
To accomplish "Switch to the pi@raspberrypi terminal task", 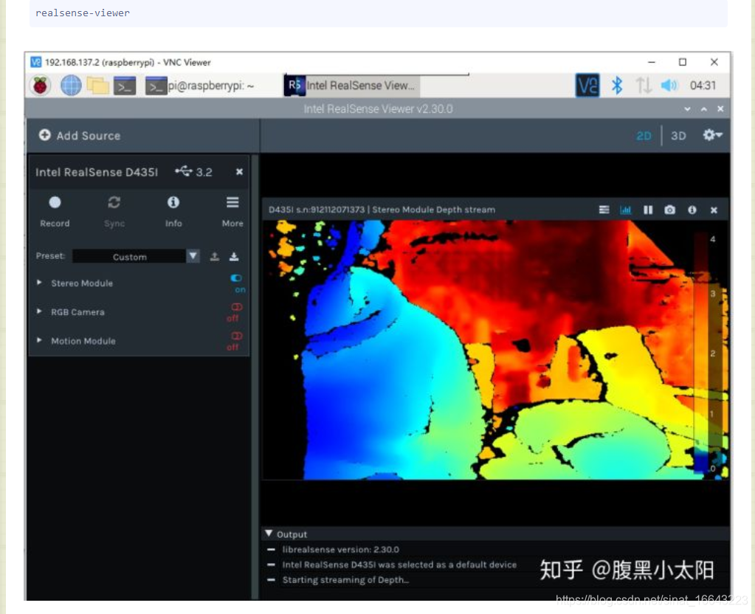I will (200, 86).
